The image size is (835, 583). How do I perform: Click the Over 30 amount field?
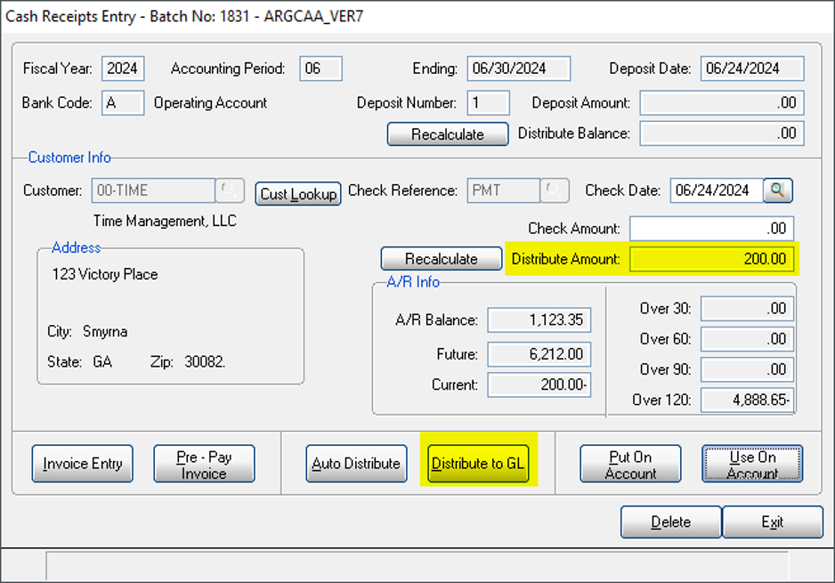747,309
